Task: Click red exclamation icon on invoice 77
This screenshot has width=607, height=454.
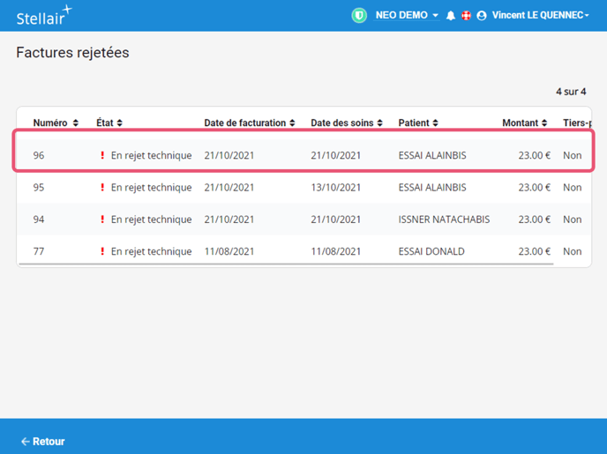Action: [102, 251]
